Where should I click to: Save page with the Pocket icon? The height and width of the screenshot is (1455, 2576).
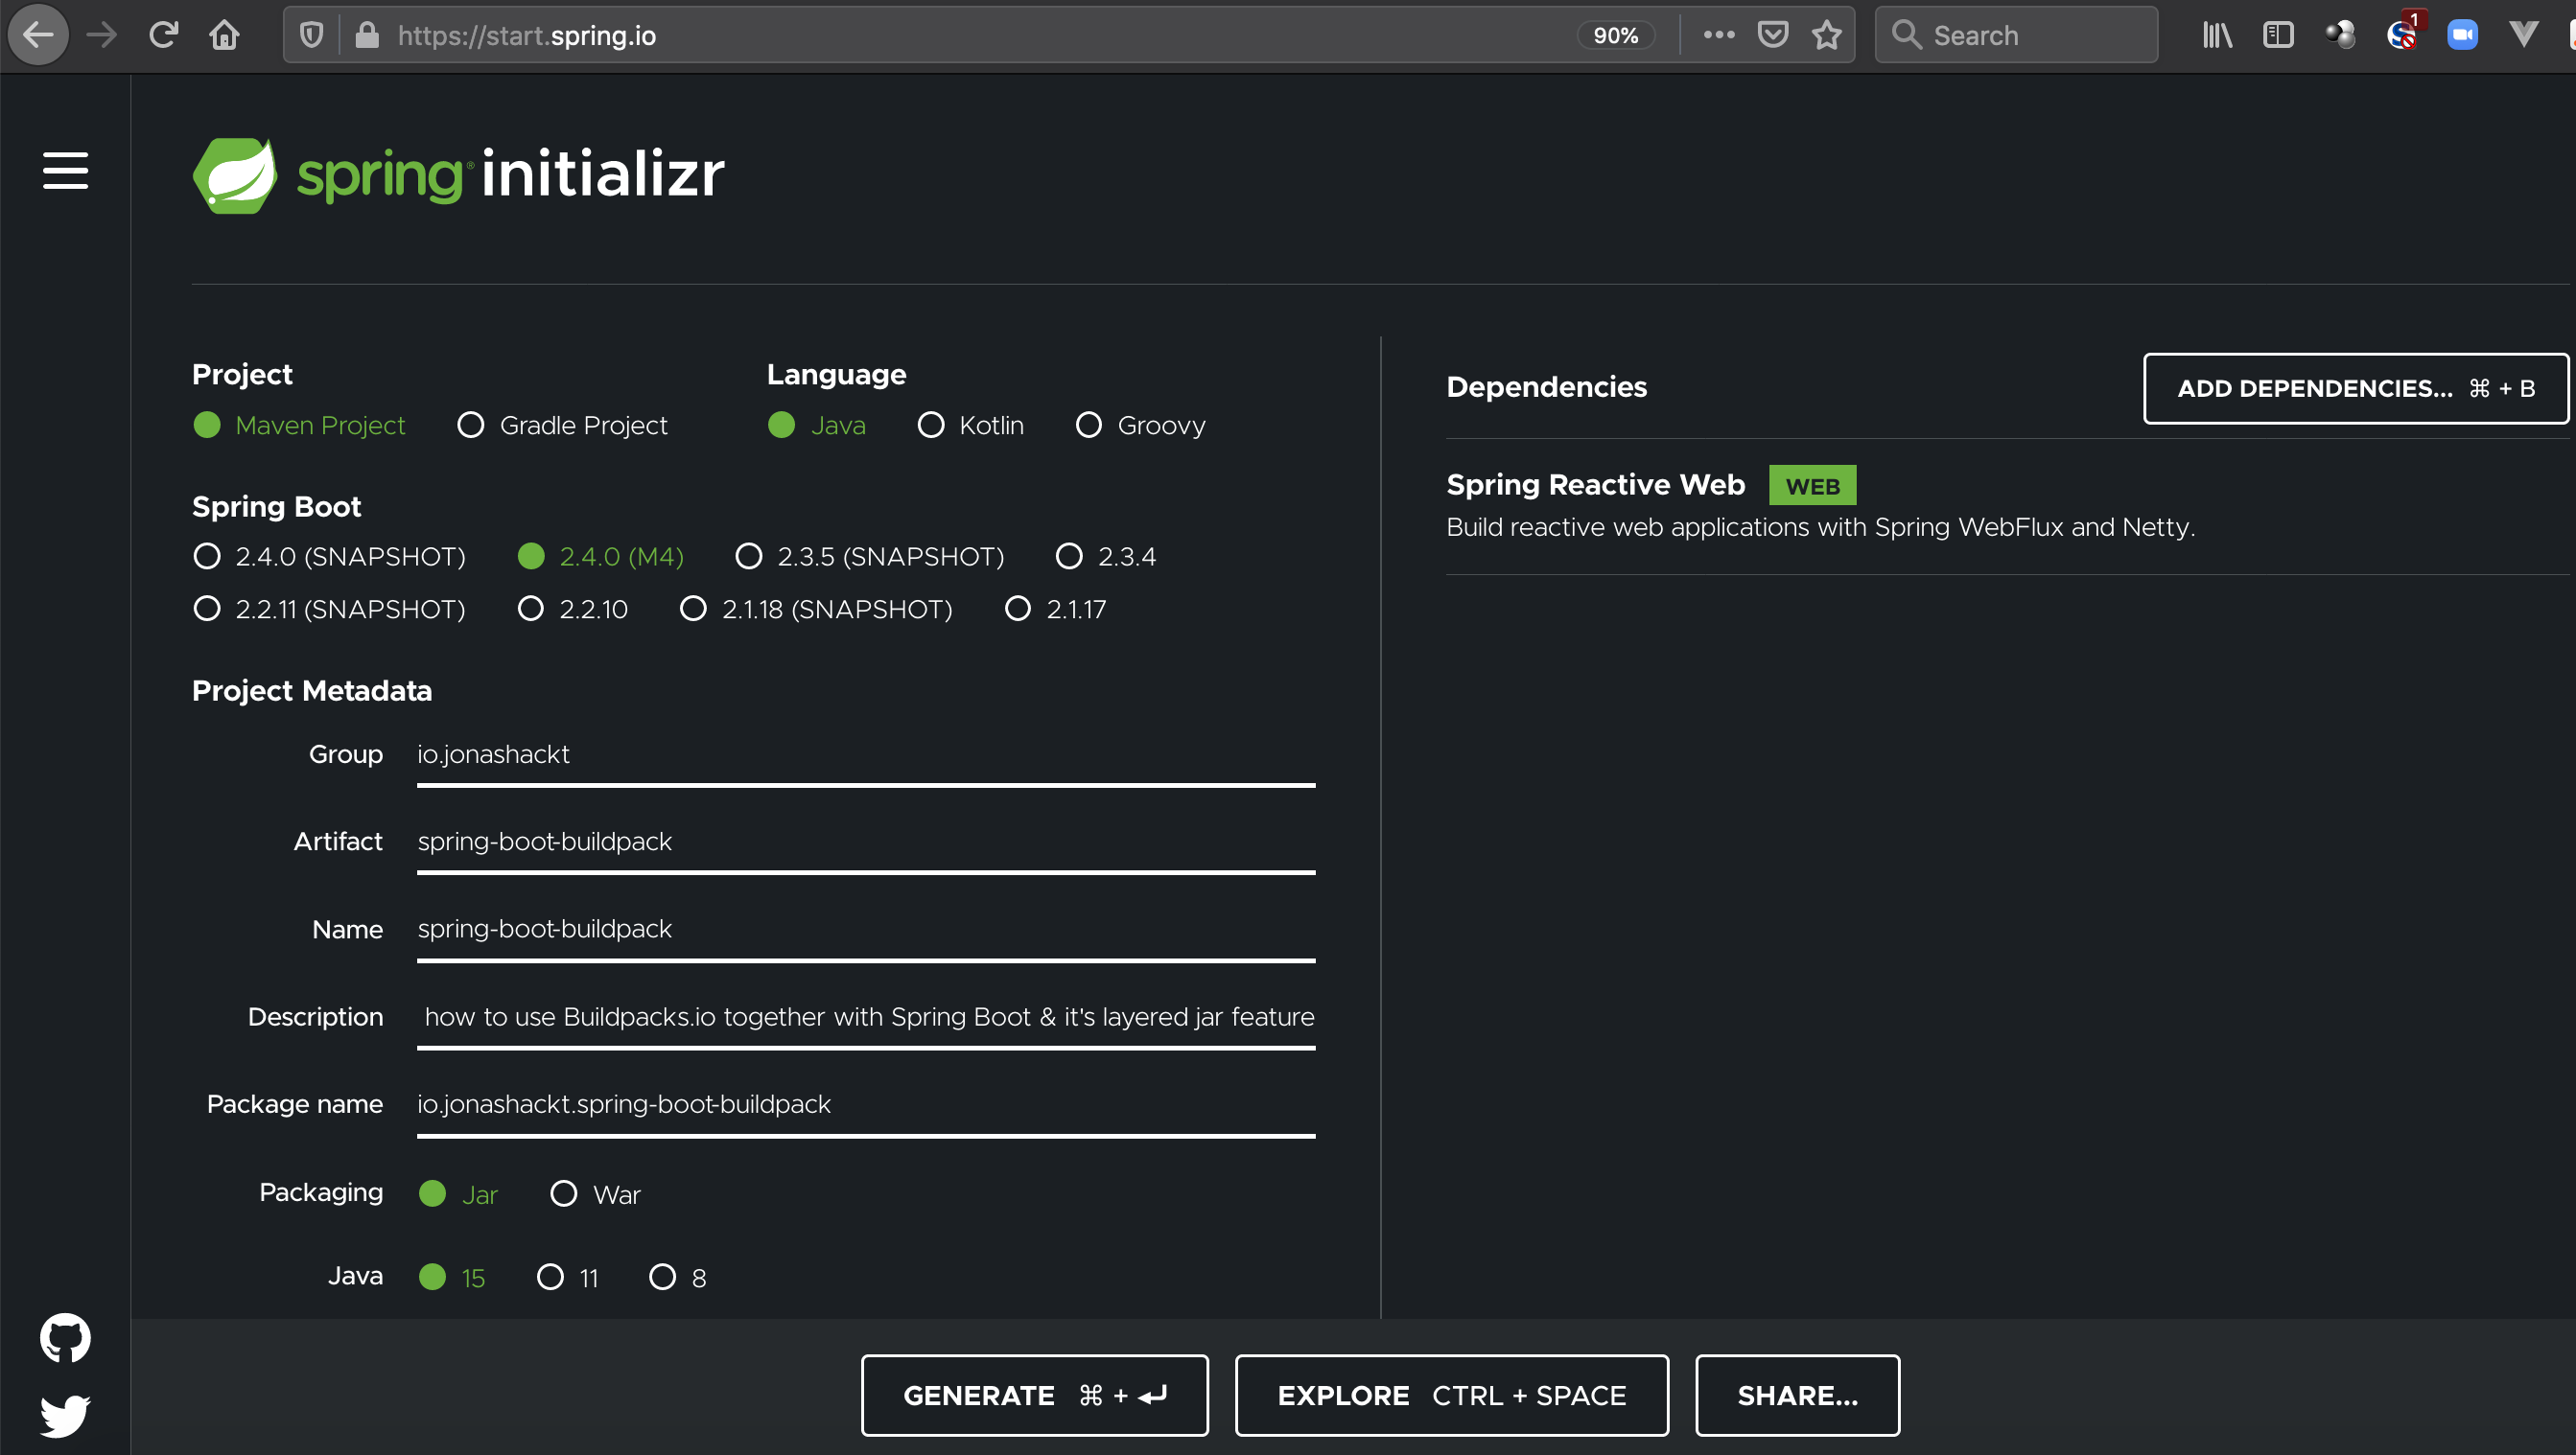[x=1772, y=36]
